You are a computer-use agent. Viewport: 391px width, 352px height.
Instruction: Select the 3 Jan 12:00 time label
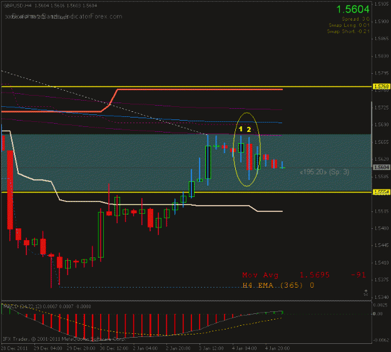point(211,348)
